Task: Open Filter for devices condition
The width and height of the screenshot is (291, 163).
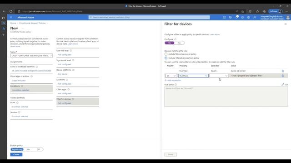Action: 78,101
